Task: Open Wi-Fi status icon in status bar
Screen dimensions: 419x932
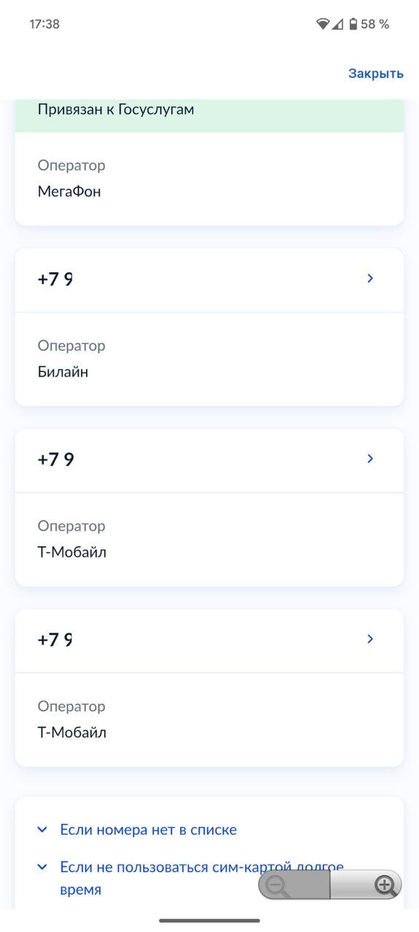Action: (x=323, y=24)
